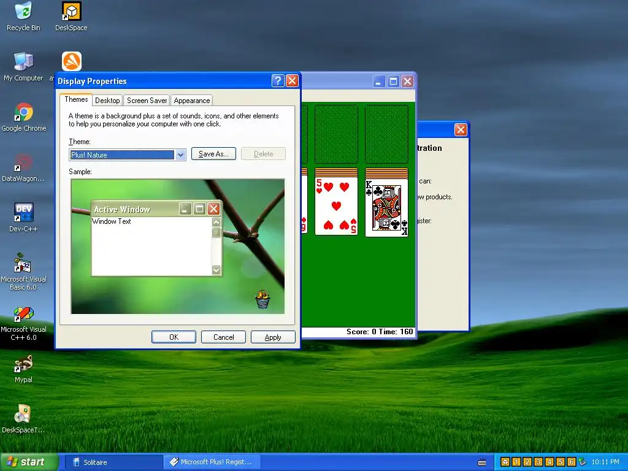This screenshot has width=628, height=471.
Task: Switch to Microsoft Plus! Regist... taskbar button
Action: click(212, 462)
